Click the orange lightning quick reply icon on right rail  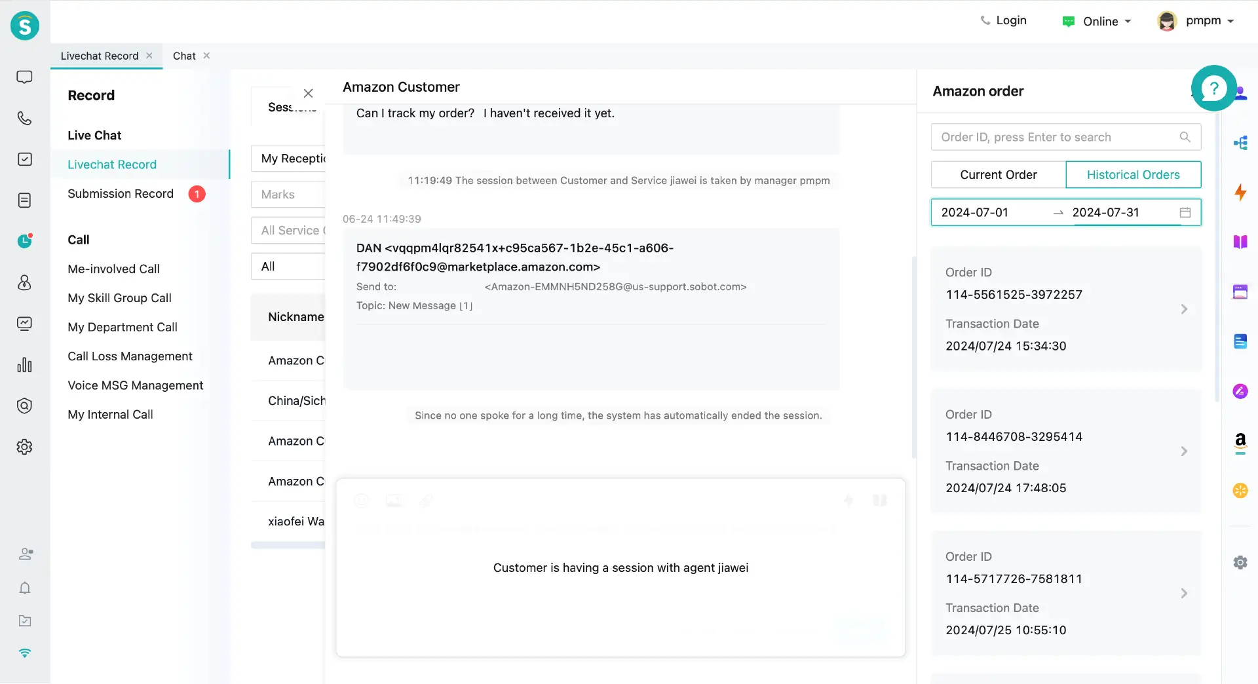pos(1240,193)
